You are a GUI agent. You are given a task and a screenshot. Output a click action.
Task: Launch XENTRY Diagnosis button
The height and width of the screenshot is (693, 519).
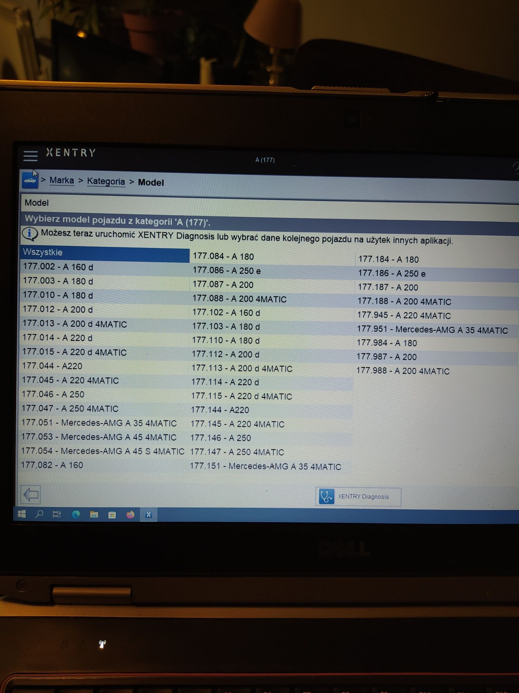[358, 497]
